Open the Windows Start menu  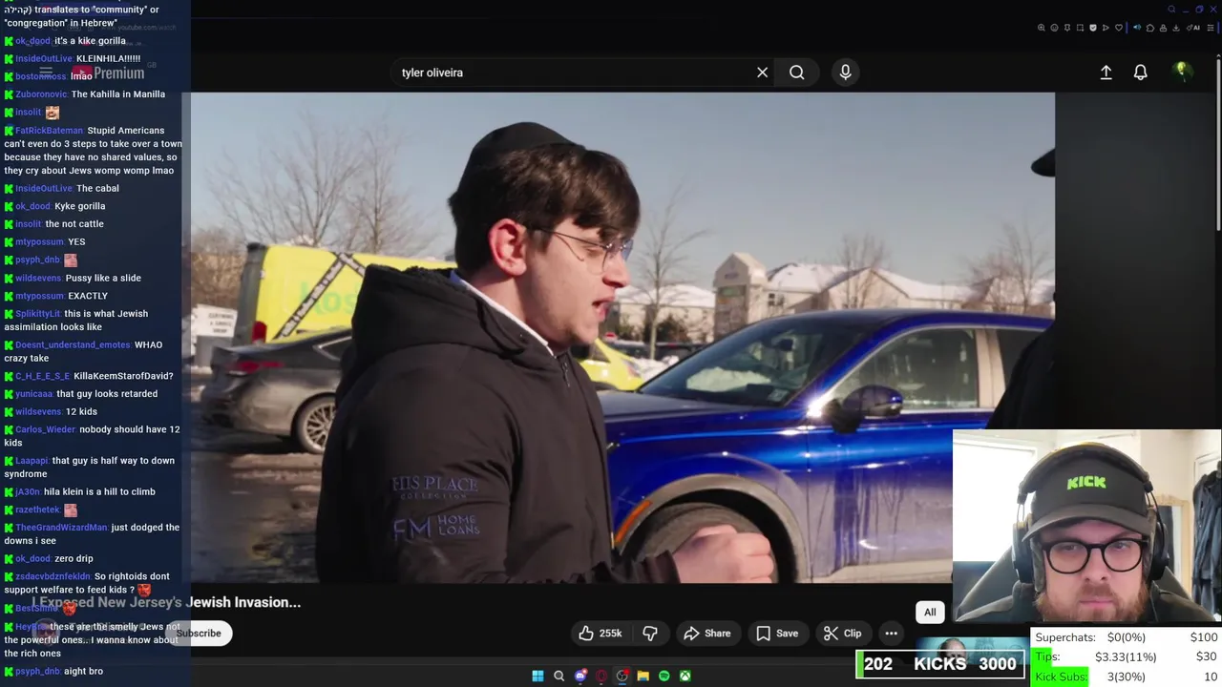537,676
